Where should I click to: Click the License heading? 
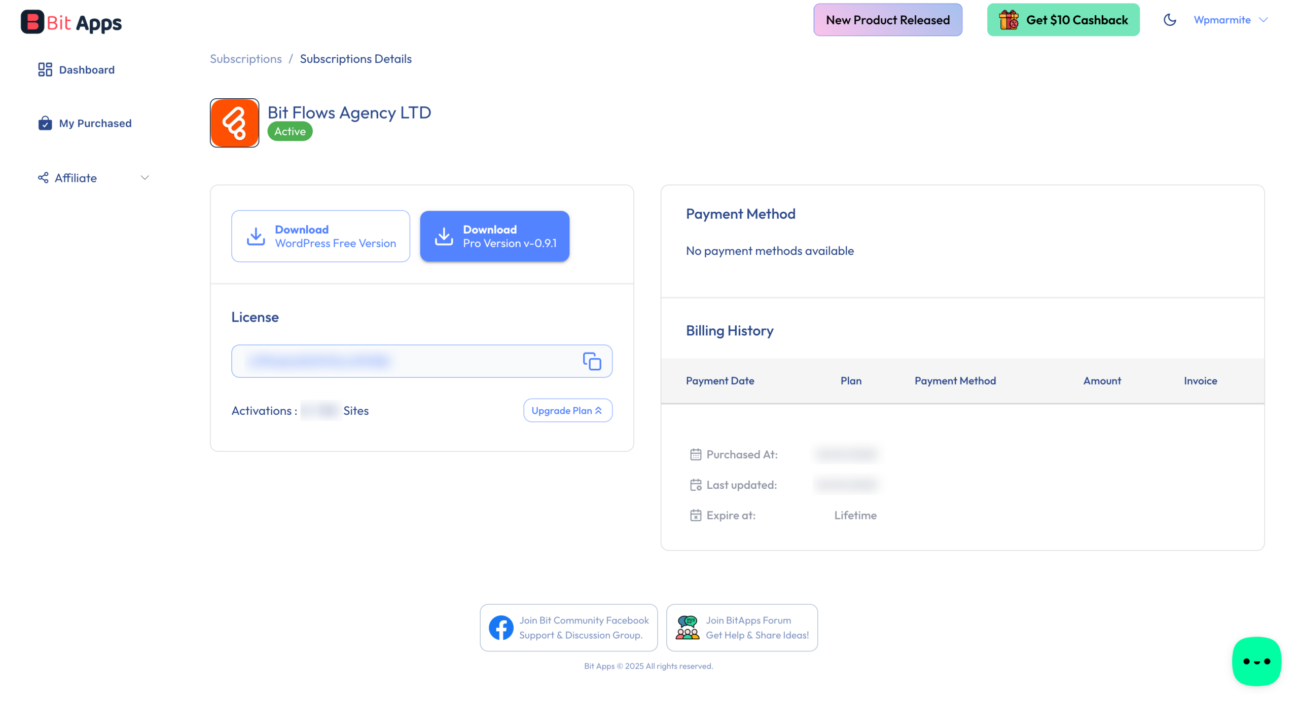point(255,317)
